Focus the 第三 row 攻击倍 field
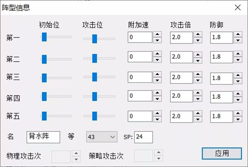The width and height of the screenshot is (248, 167). [181, 77]
